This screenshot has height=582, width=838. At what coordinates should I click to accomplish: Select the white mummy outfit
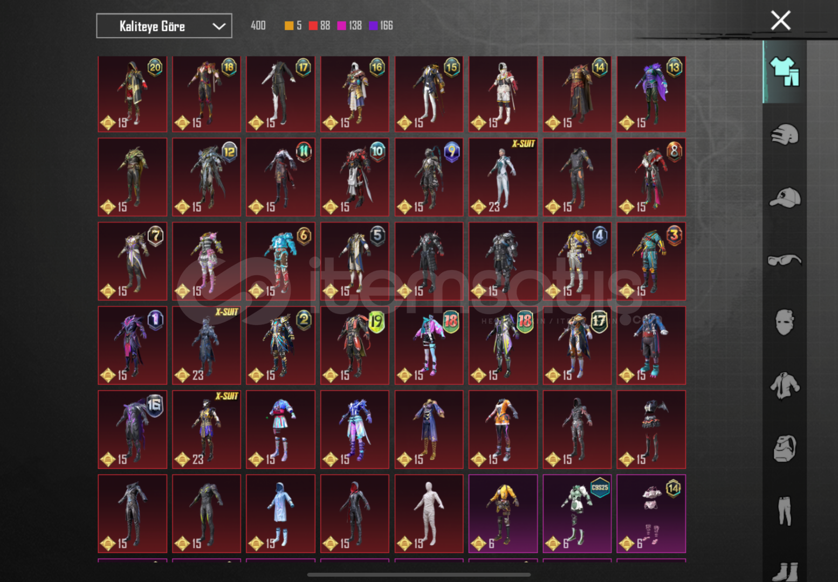click(429, 514)
